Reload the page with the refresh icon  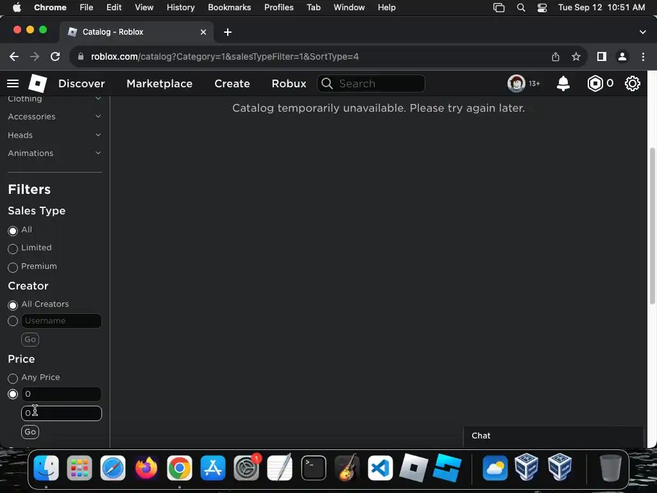pos(55,56)
